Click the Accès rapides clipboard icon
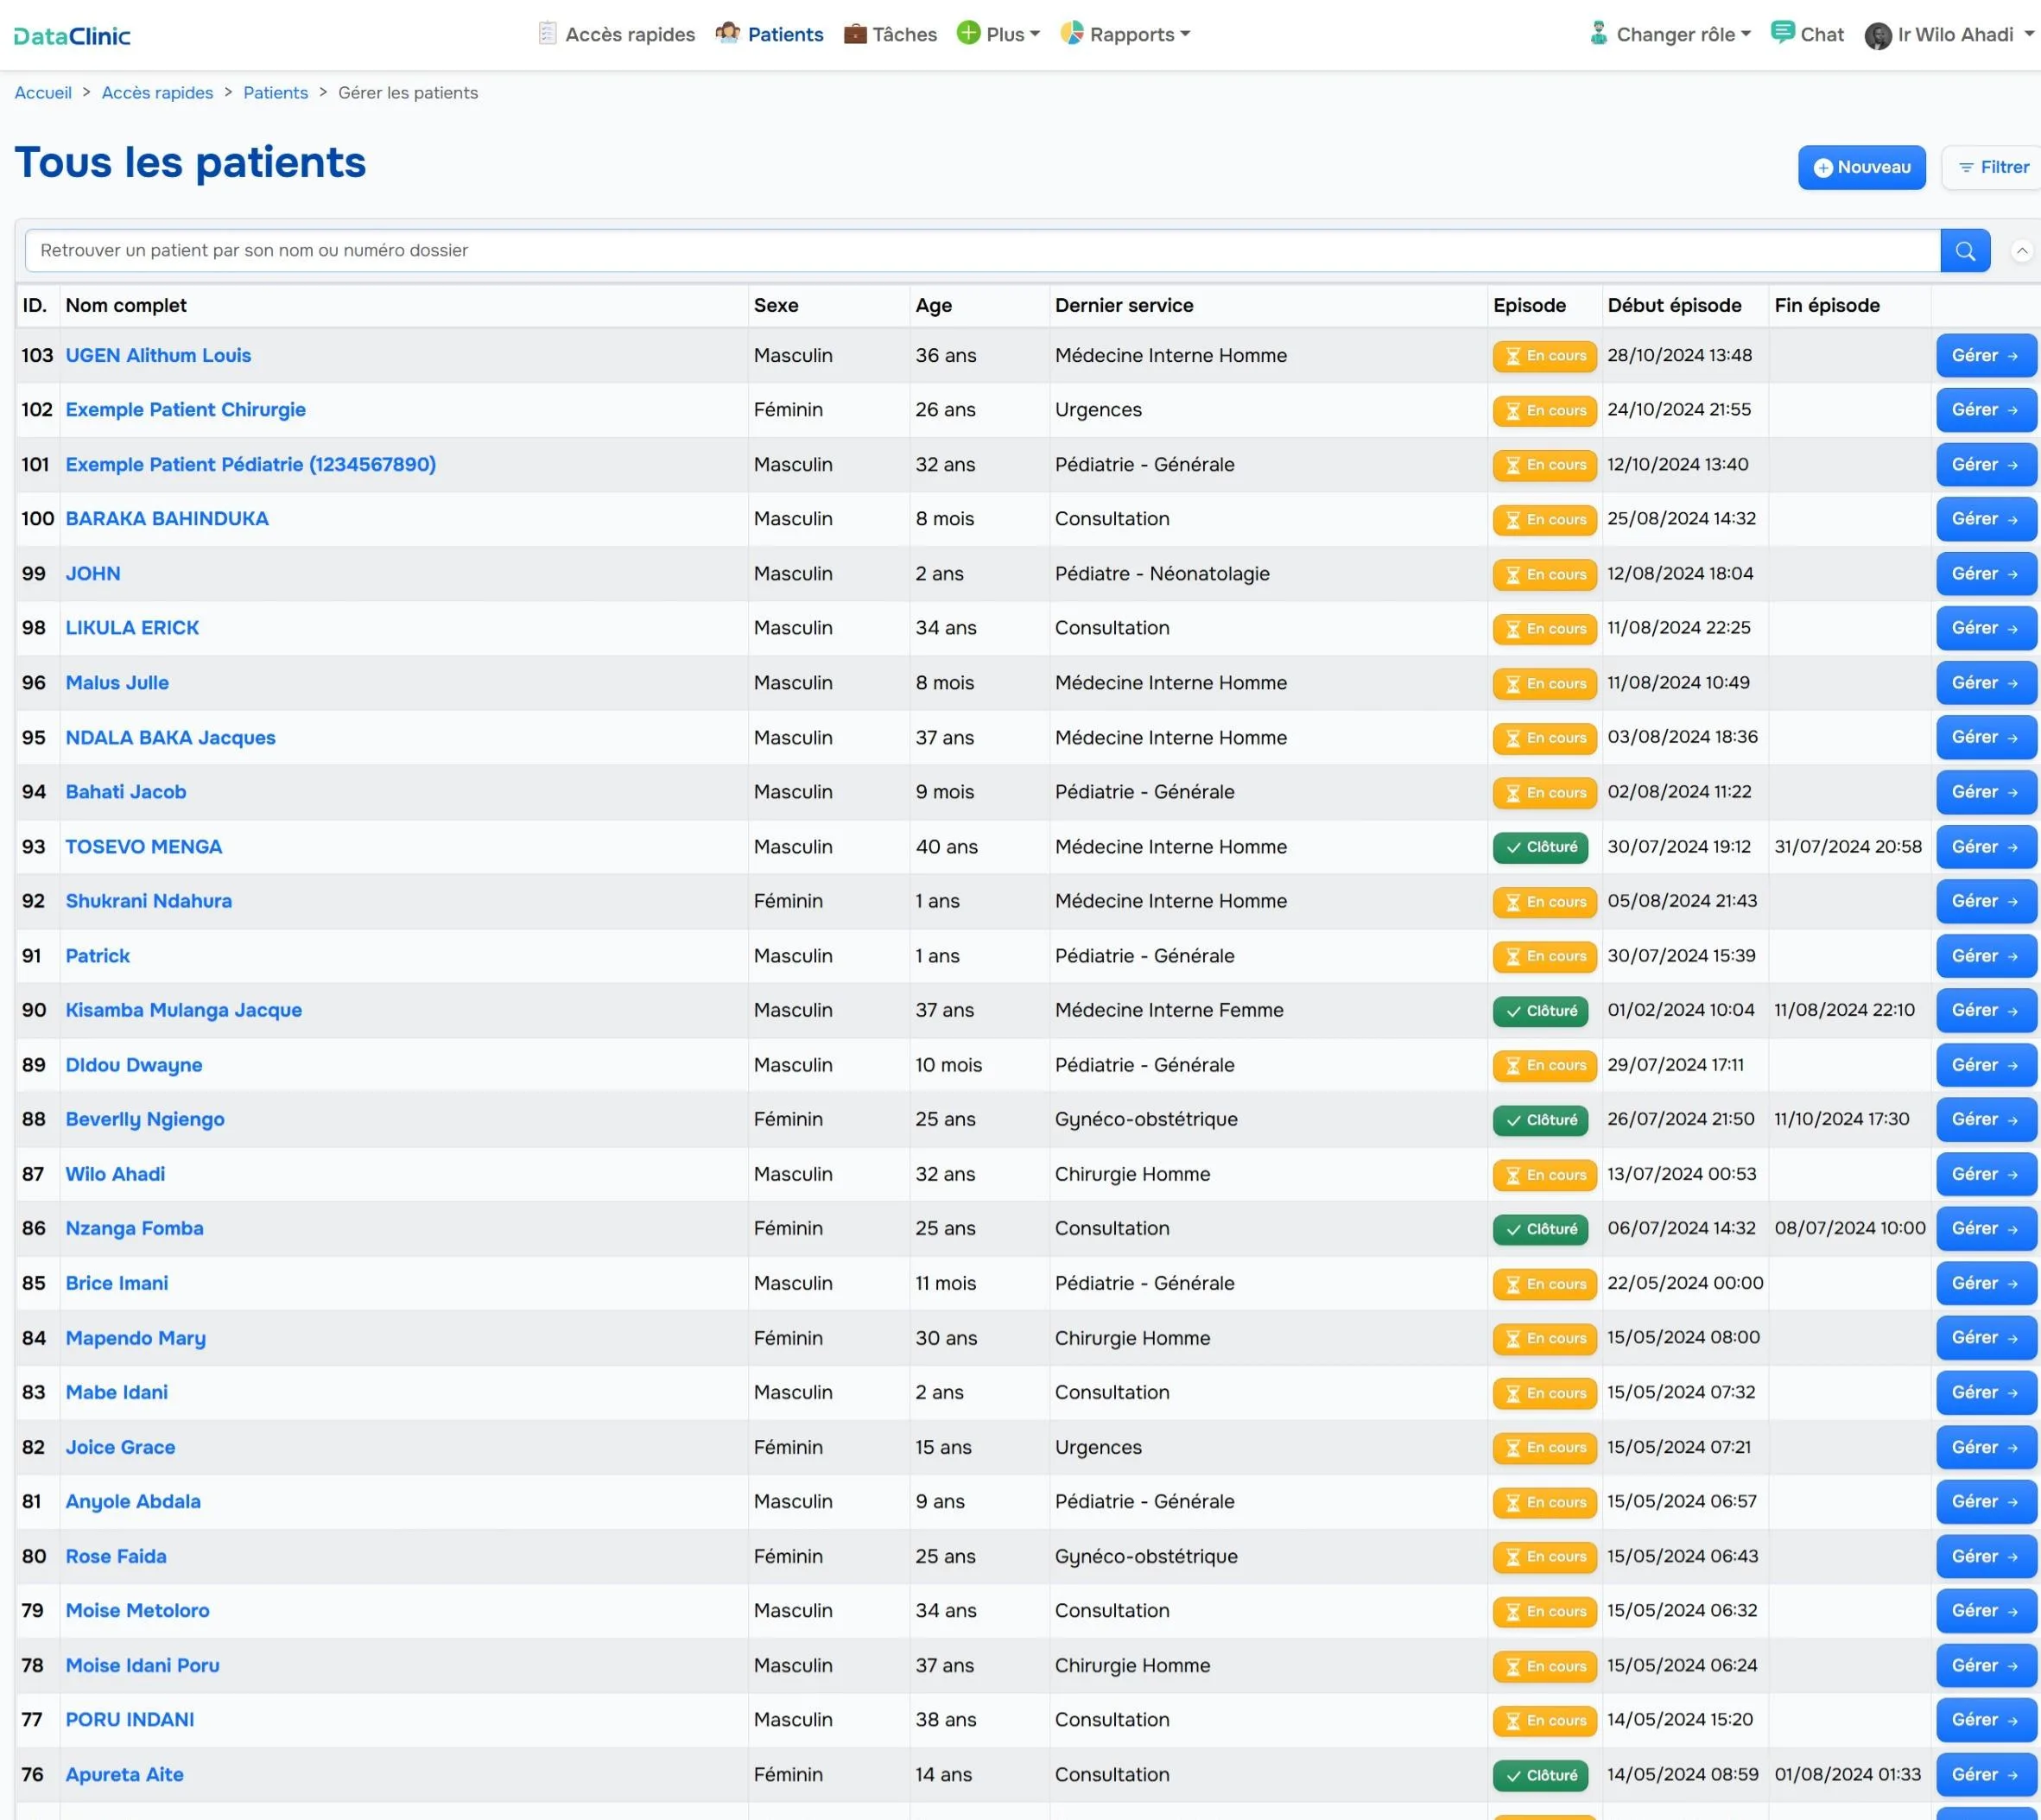2041x1820 pixels. [x=547, y=33]
